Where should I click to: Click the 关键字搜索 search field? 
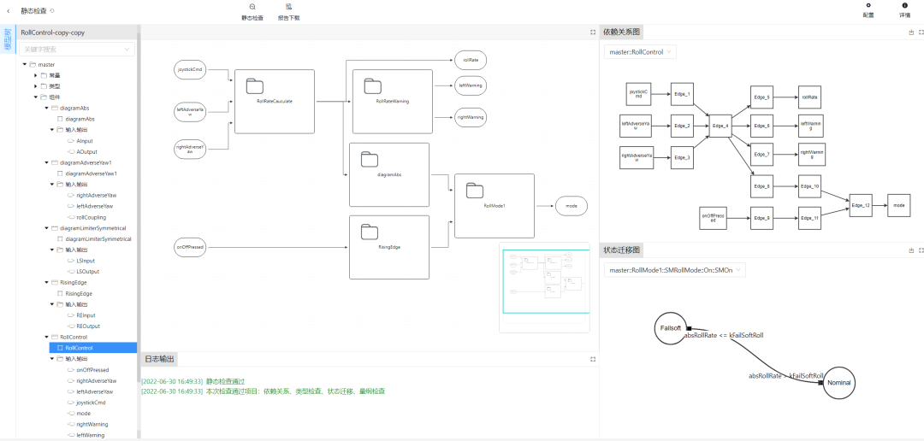pos(77,50)
